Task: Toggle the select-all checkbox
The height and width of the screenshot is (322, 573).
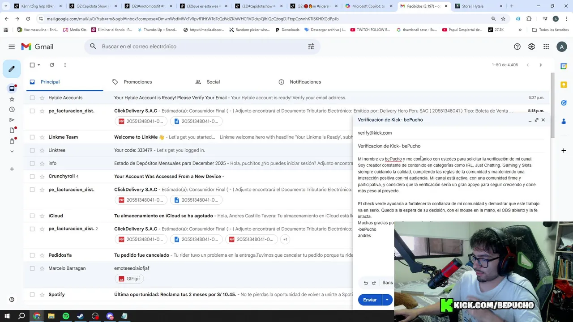Action: 32,65
